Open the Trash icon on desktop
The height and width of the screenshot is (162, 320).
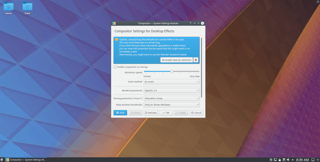click(27, 8)
